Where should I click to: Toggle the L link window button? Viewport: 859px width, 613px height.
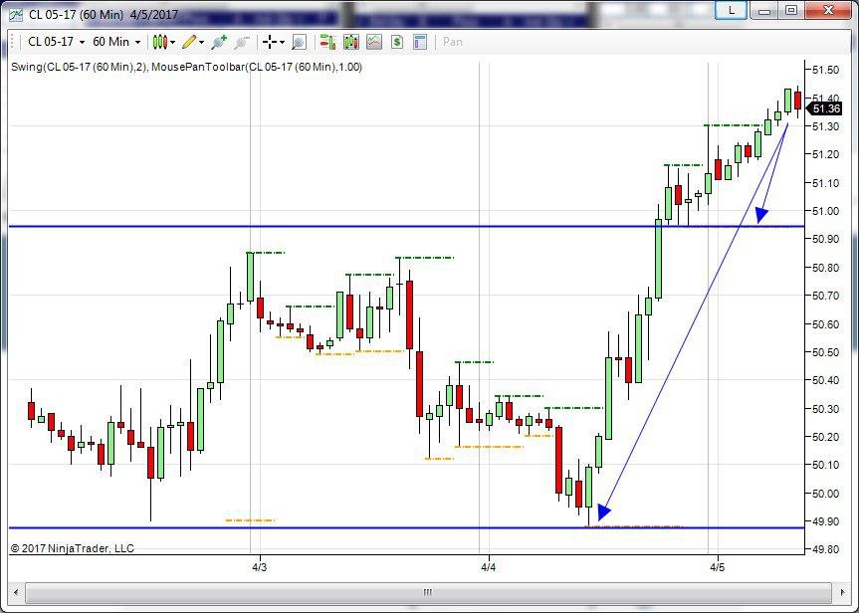pyautogui.click(x=732, y=10)
